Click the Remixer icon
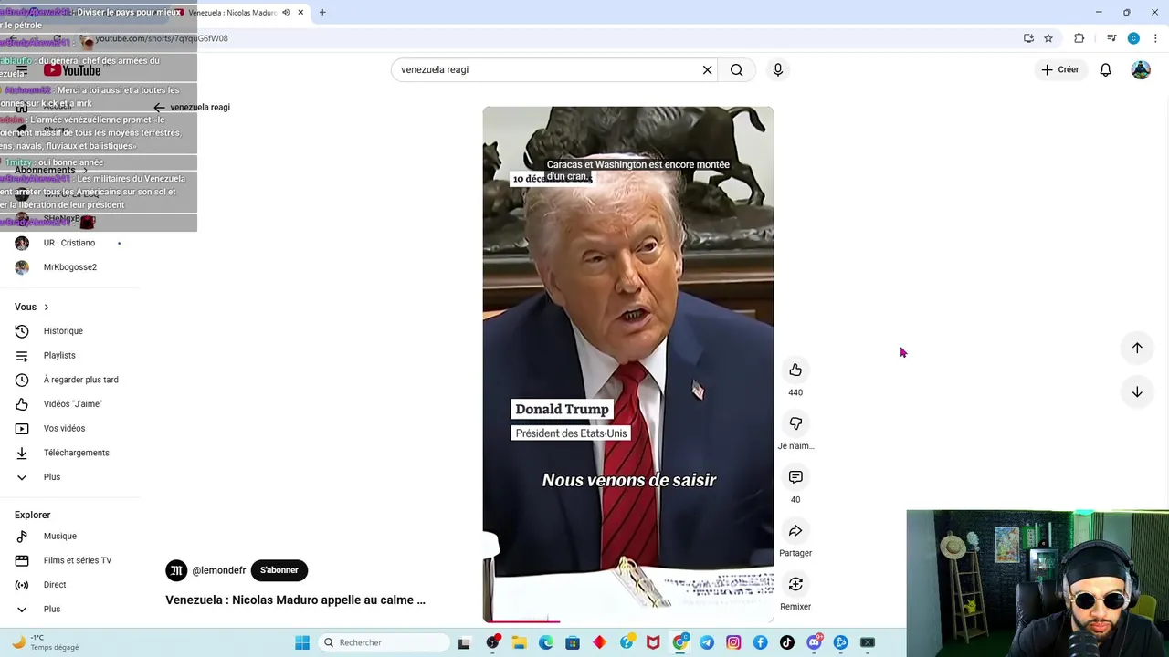Viewport: 1169px width, 657px height. [795, 584]
